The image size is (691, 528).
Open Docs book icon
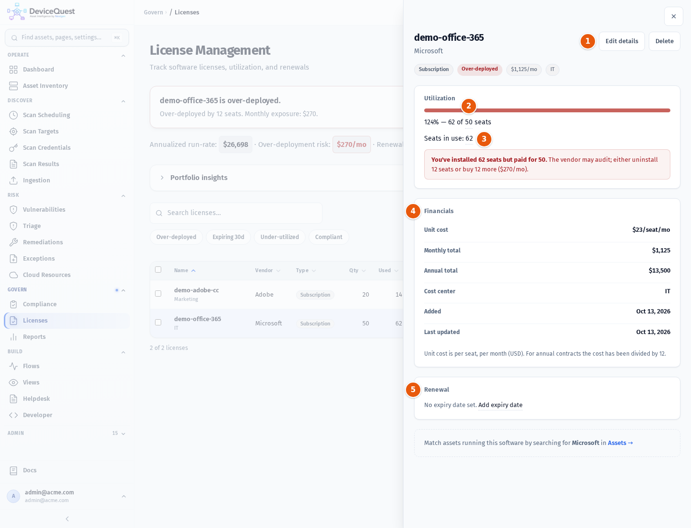[x=13, y=470]
